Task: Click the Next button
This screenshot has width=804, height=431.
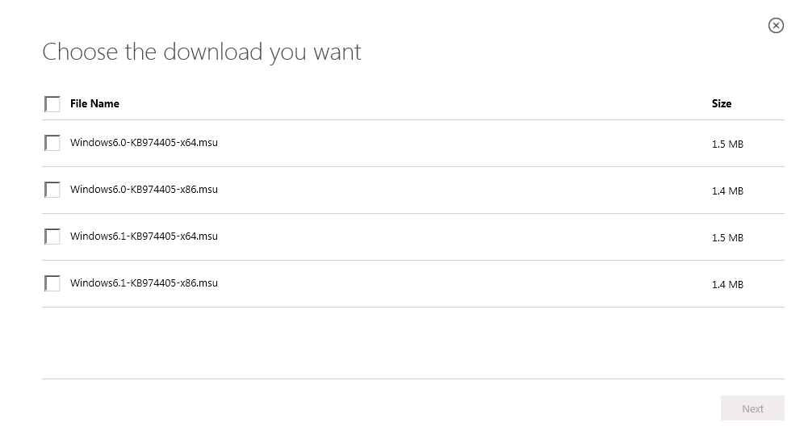Action: click(x=752, y=408)
